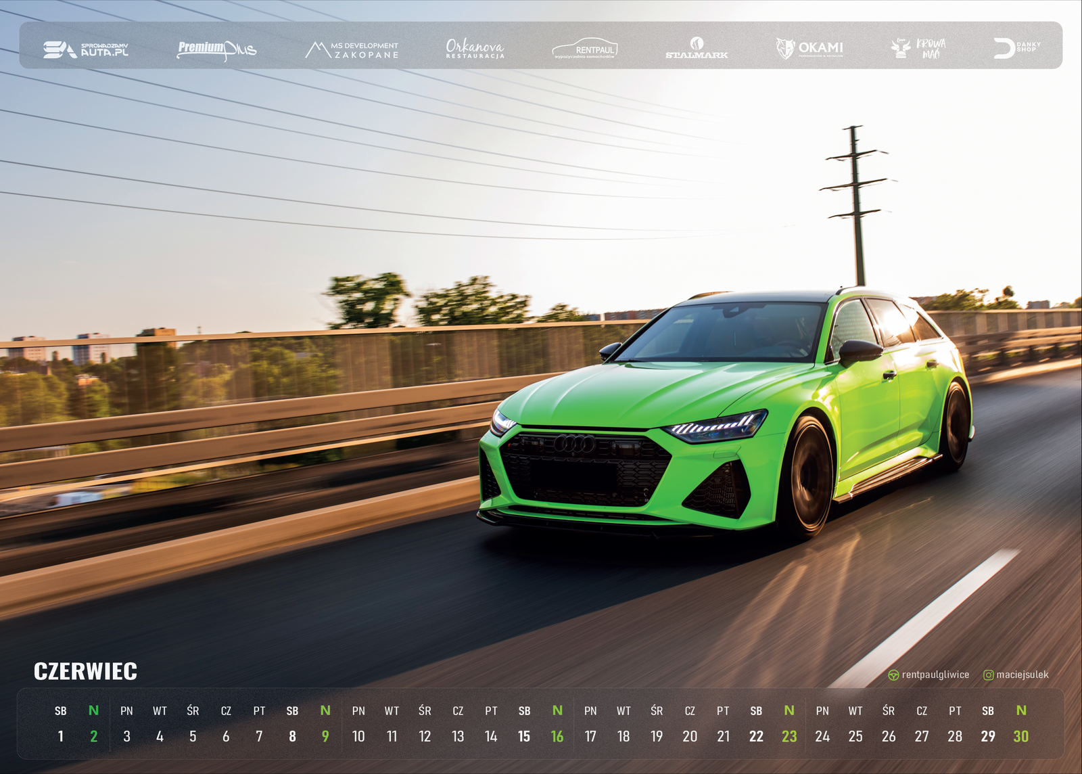Click the CZERWIEC month heading
Viewport: 1082px width, 774px height.
coord(85,671)
